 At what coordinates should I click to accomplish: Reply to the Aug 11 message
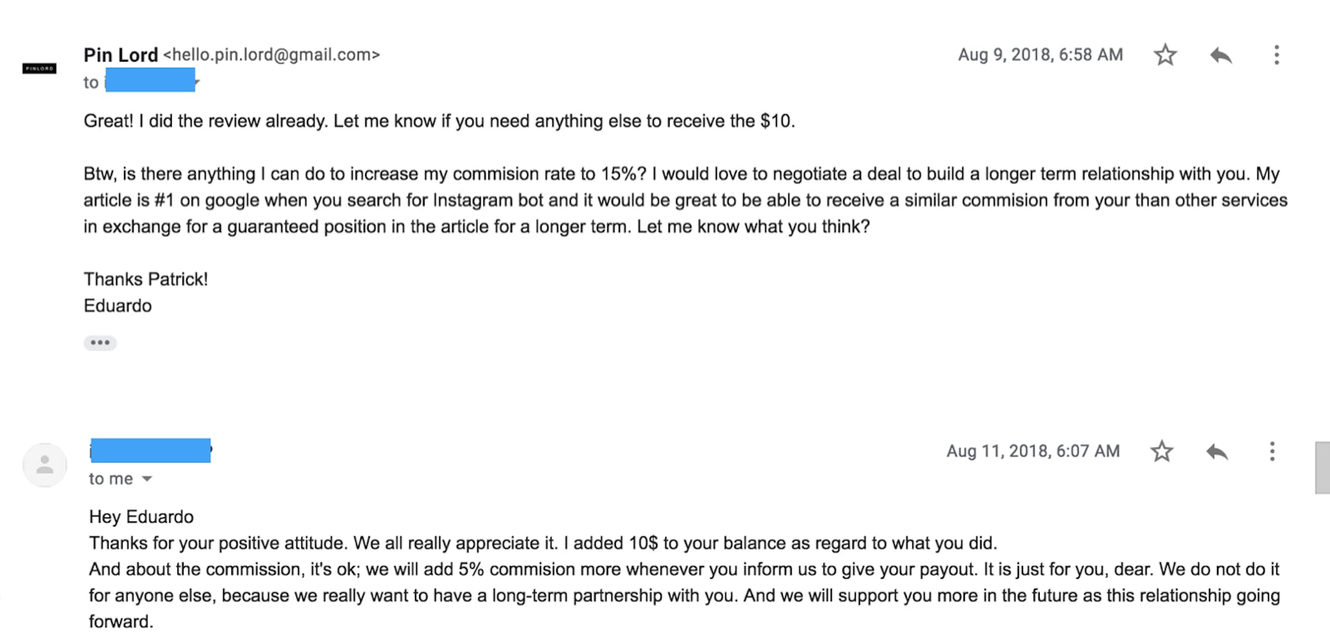[x=1216, y=452]
